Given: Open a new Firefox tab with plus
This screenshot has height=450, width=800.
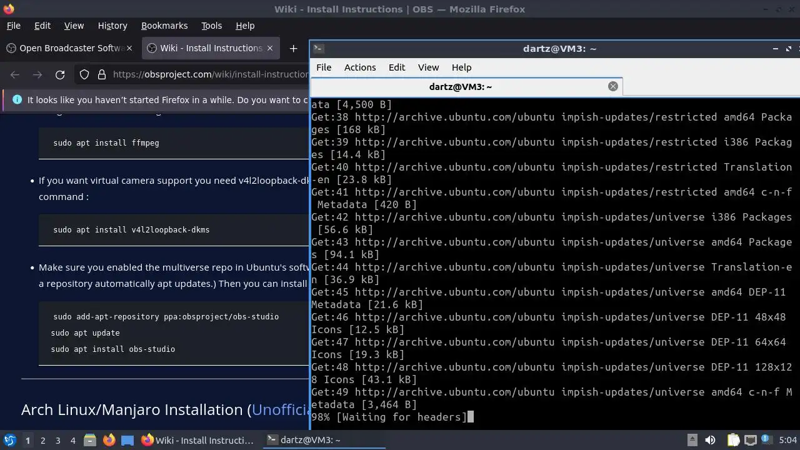Looking at the screenshot, I should 293,48.
